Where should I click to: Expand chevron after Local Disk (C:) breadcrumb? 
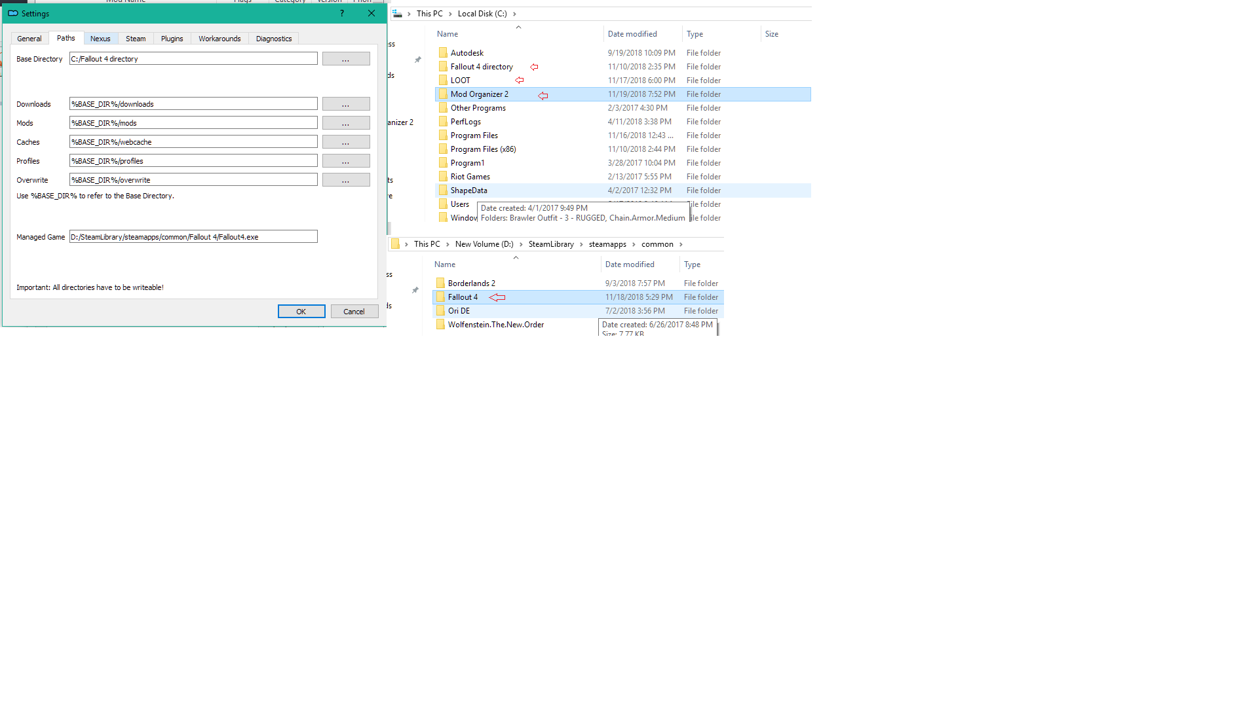[x=514, y=14]
